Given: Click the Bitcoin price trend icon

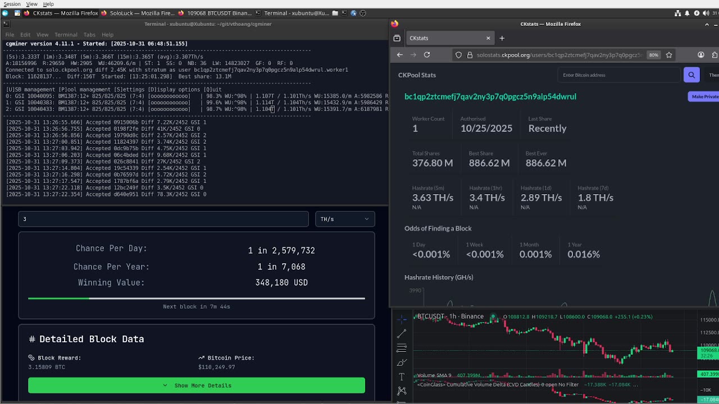Looking at the screenshot, I should (202, 357).
